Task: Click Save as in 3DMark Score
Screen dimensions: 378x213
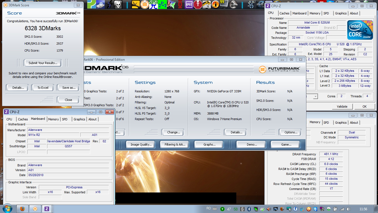Action: pyautogui.click(x=69, y=88)
